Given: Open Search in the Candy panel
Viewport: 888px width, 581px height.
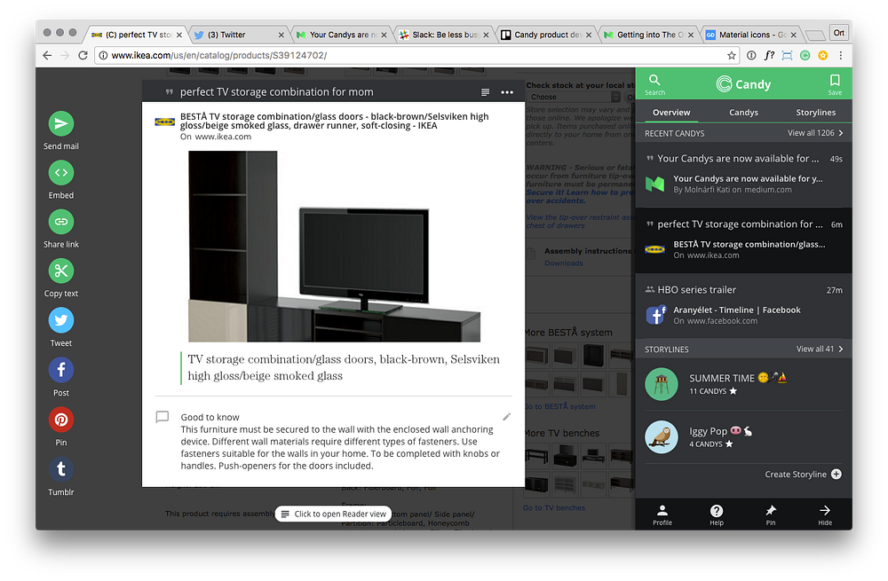Looking at the screenshot, I should 654,84.
